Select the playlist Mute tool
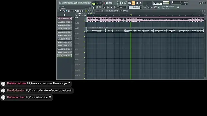The height and width of the screenshot is (116, 207). point(71,11)
